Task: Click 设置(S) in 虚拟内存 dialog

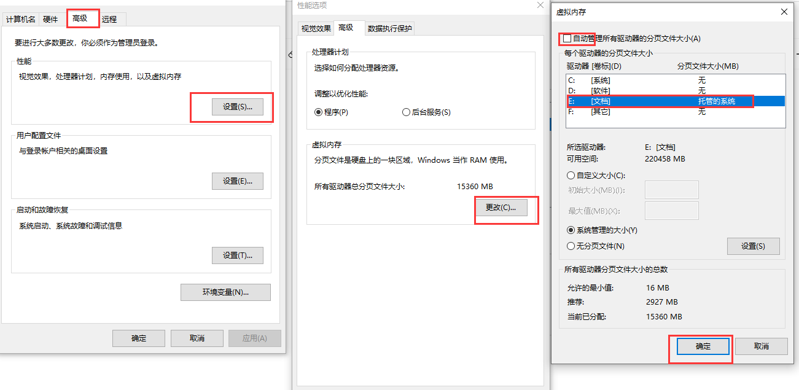Action: pyautogui.click(x=753, y=246)
